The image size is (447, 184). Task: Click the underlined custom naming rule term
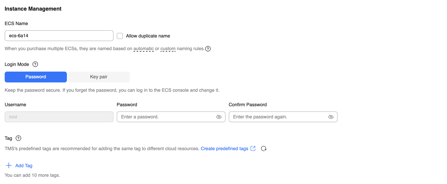click(x=168, y=49)
